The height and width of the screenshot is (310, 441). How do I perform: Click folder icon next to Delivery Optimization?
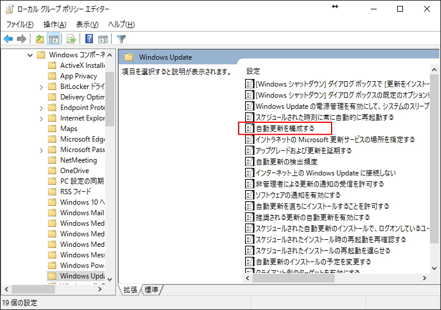point(52,97)
